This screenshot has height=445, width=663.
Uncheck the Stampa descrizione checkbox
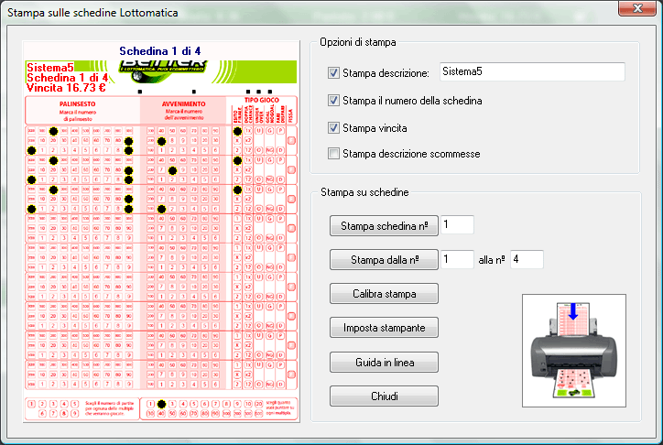(334, 72)
